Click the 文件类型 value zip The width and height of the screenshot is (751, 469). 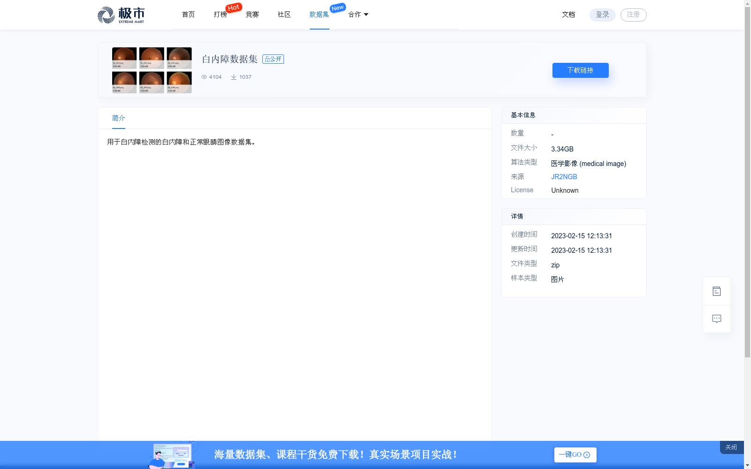pyautogui.click(x=555, y=265)
